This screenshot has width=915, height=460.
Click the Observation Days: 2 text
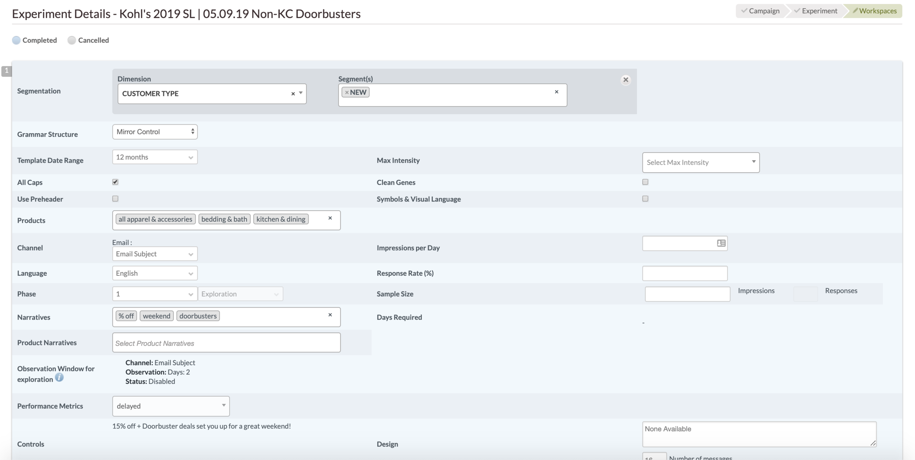pyautogui.click(x=158, y=372)
